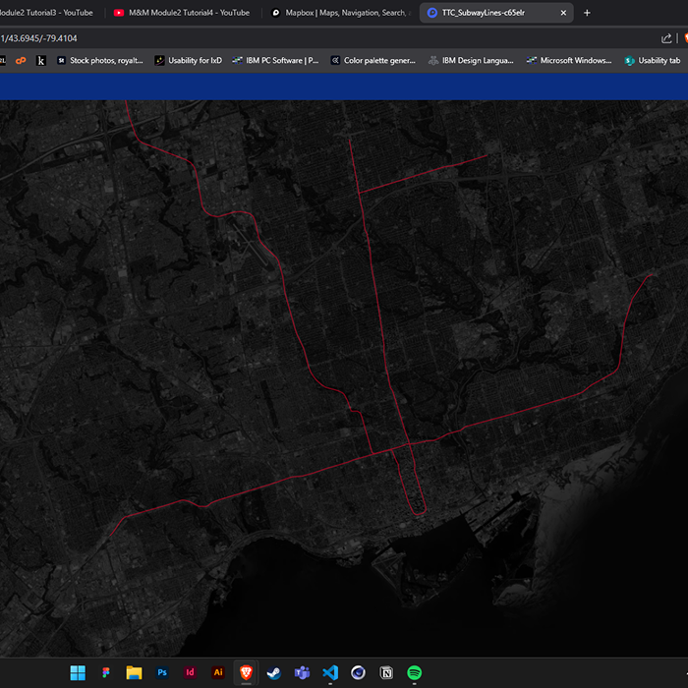Click the URL in the address bar
Image resolution: width=688 pixels, height=688 pixels.
(39, 38)
